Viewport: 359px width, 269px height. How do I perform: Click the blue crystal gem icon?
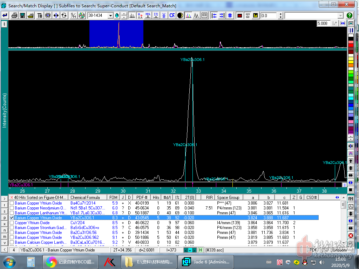tap(117, 15)
